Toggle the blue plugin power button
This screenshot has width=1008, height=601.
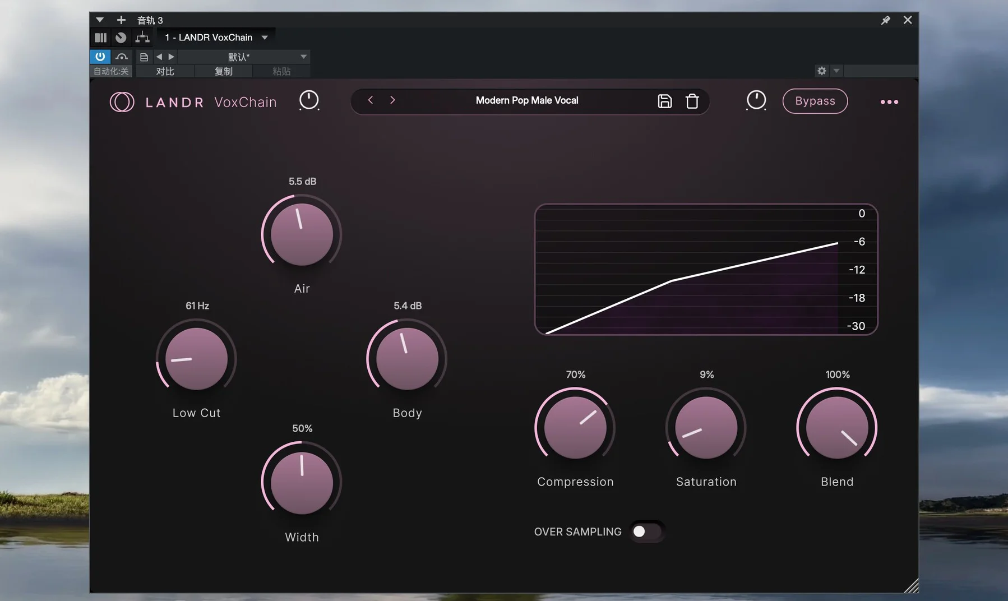click(x=100, y=57)
